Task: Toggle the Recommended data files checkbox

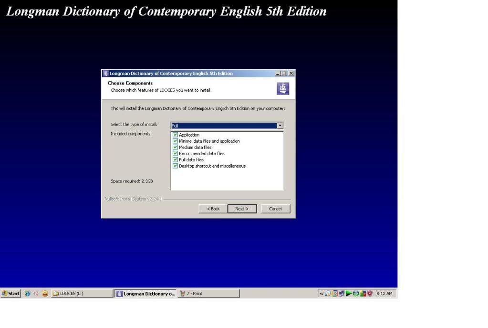Action: (x=175, y=154)
